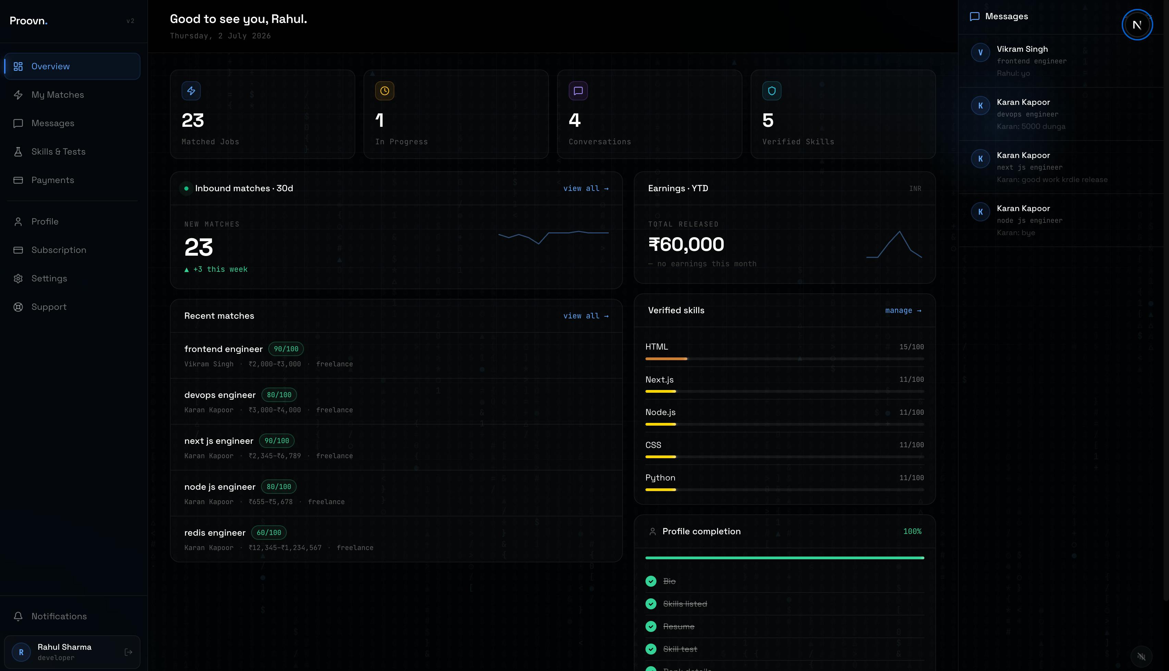Open Notifications via the bell icon

point(18,616)
